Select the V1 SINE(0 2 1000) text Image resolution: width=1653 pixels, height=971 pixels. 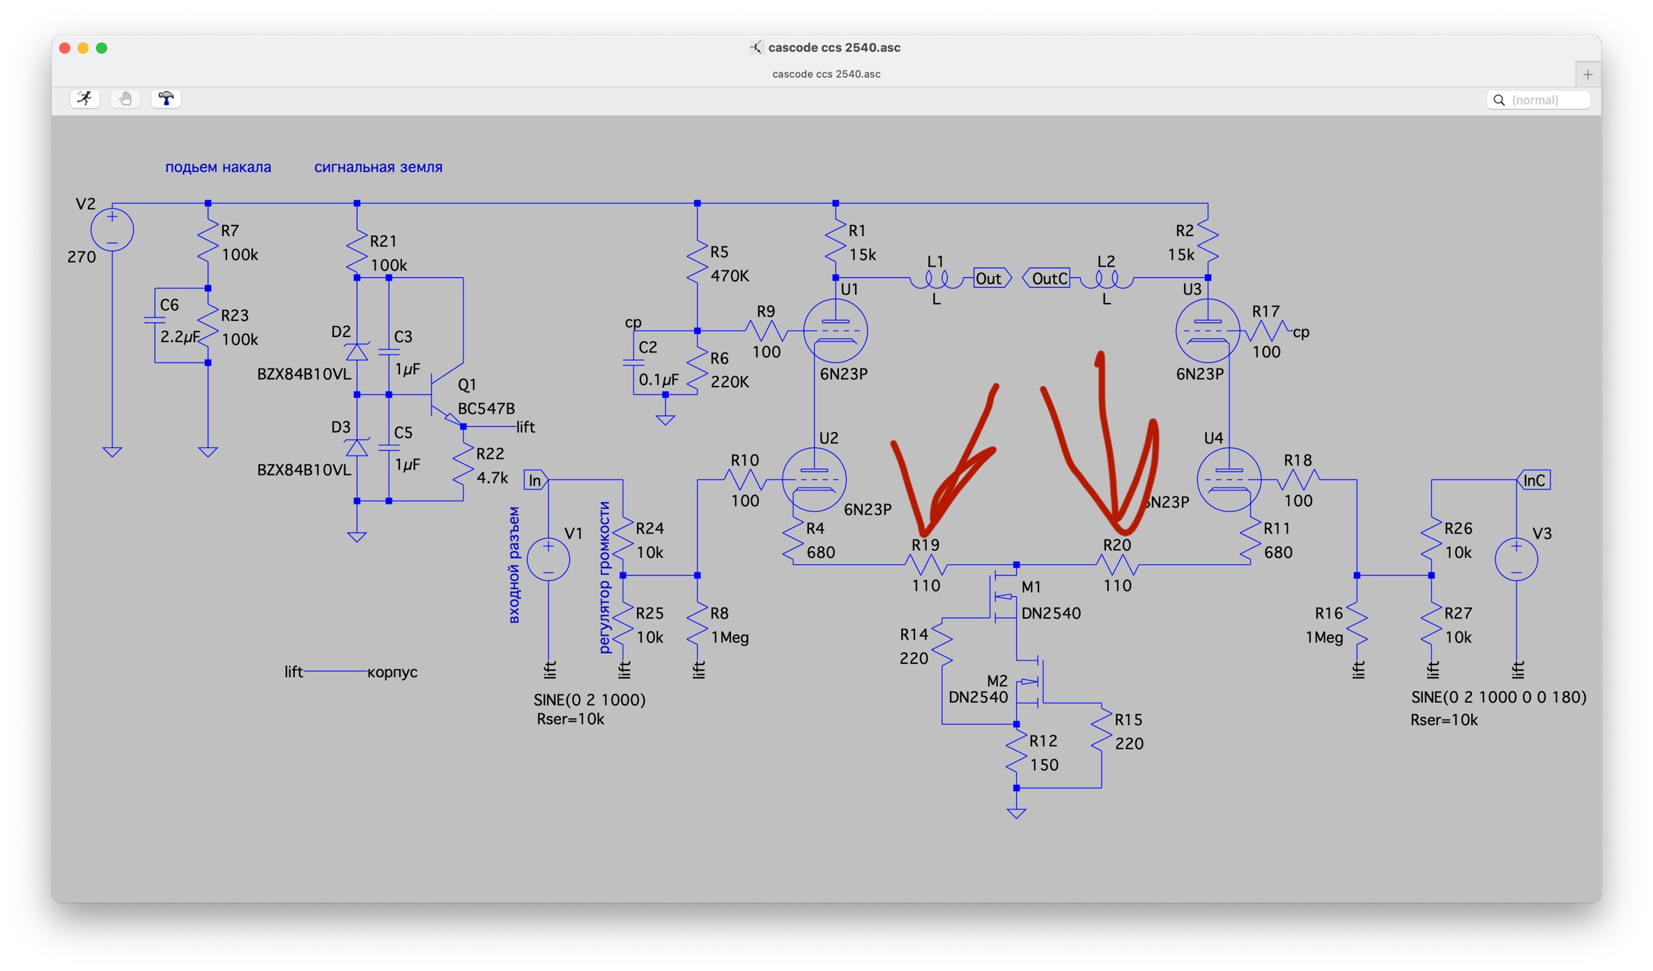[x=590, y=699]
